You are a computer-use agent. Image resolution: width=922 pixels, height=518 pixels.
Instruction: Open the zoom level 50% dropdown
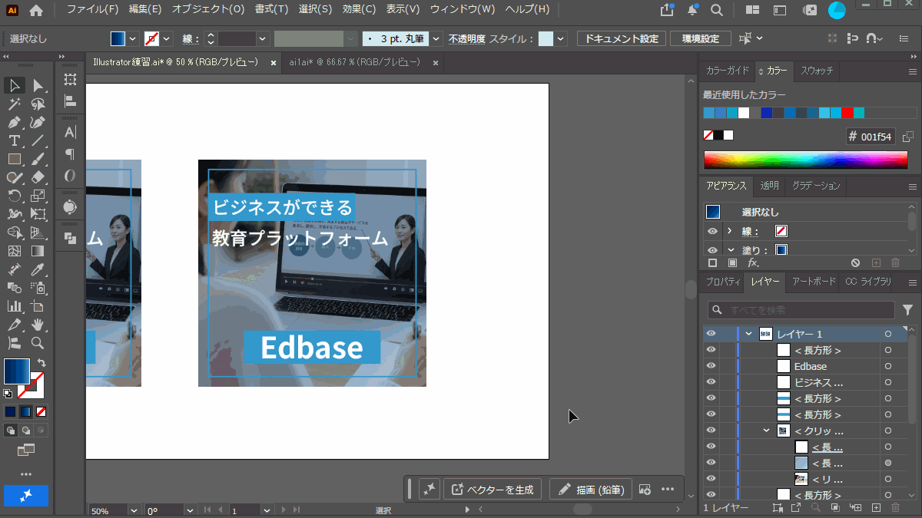[x=134, y=510]
